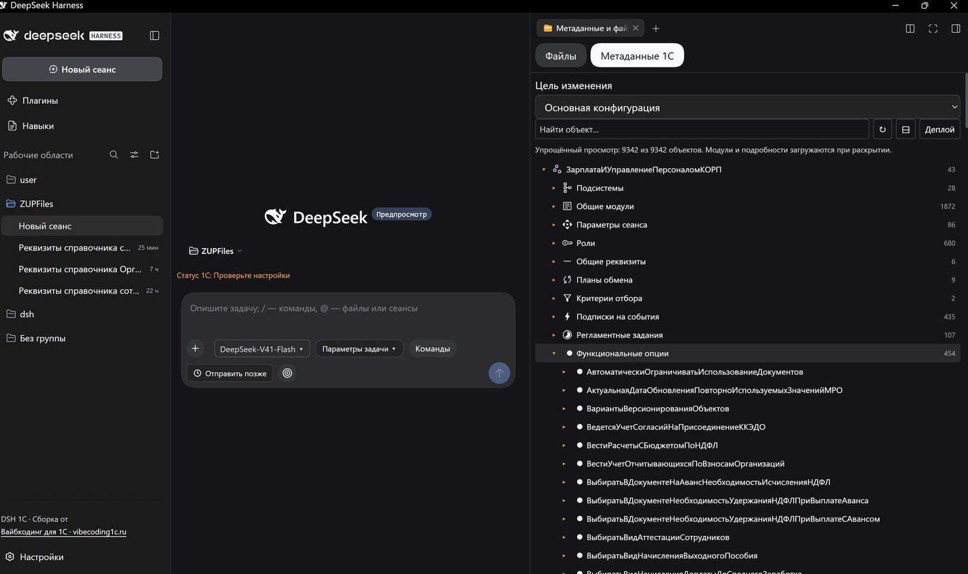The image size is (968, 574).
Task: Open Настройки at the bottom left
Action: point(41,557)
